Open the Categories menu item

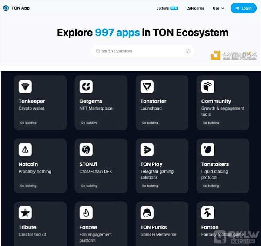[x=195, y=8]
